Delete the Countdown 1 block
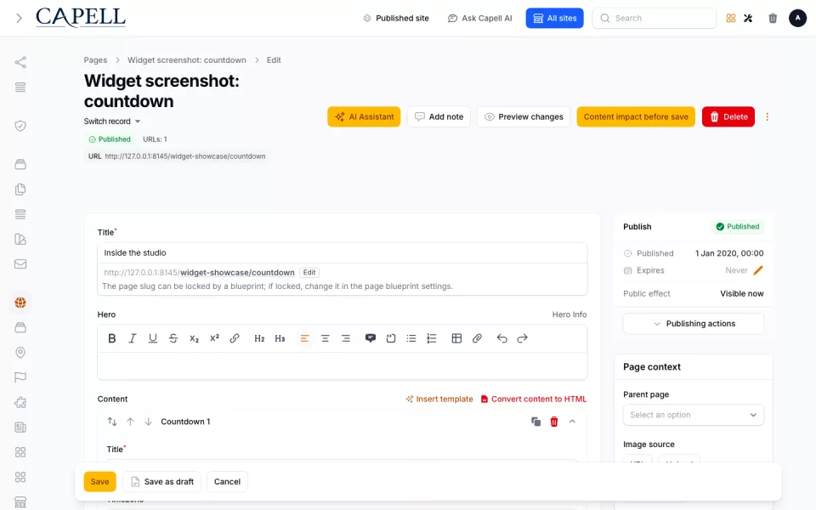 [554, 422]
